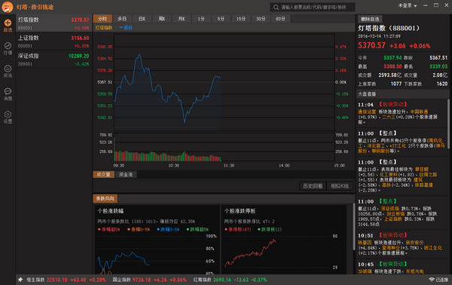Click the 14:00 time axis label
This screenshot has width=452, height=285.
pos(284,166)
